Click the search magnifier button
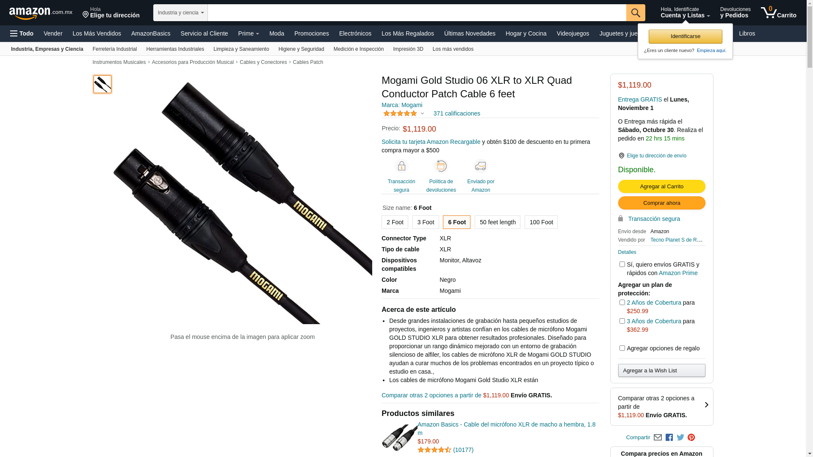Screen dimensions: 813x457 click(636, 13)
